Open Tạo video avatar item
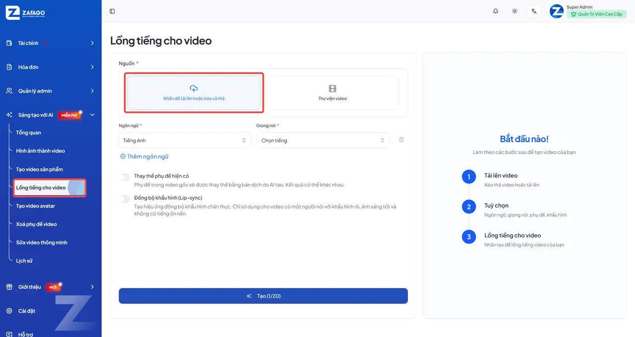The height and width of the screenshot is (337, 635). coord(35,206)
